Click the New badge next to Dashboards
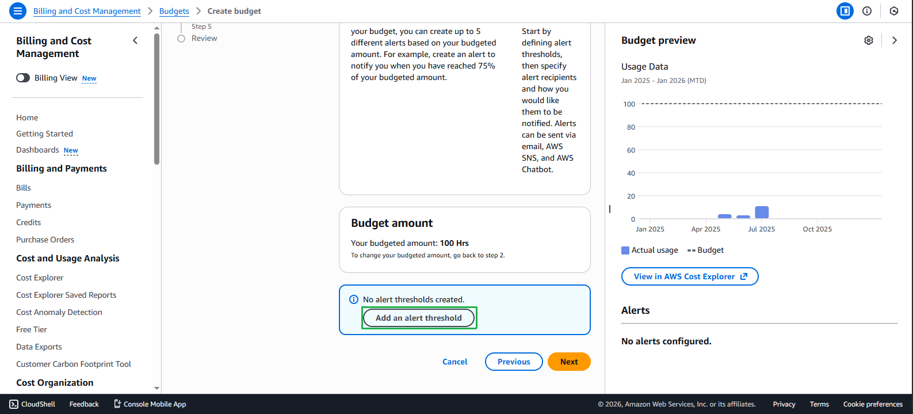This screenshot has height=414, width=913. coord(71,150)
